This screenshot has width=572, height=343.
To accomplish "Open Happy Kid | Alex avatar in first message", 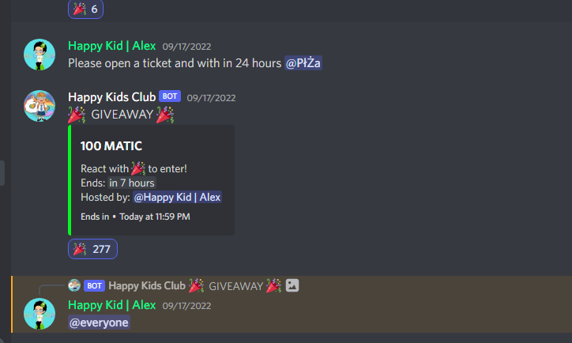I will (x=40, y=55).
